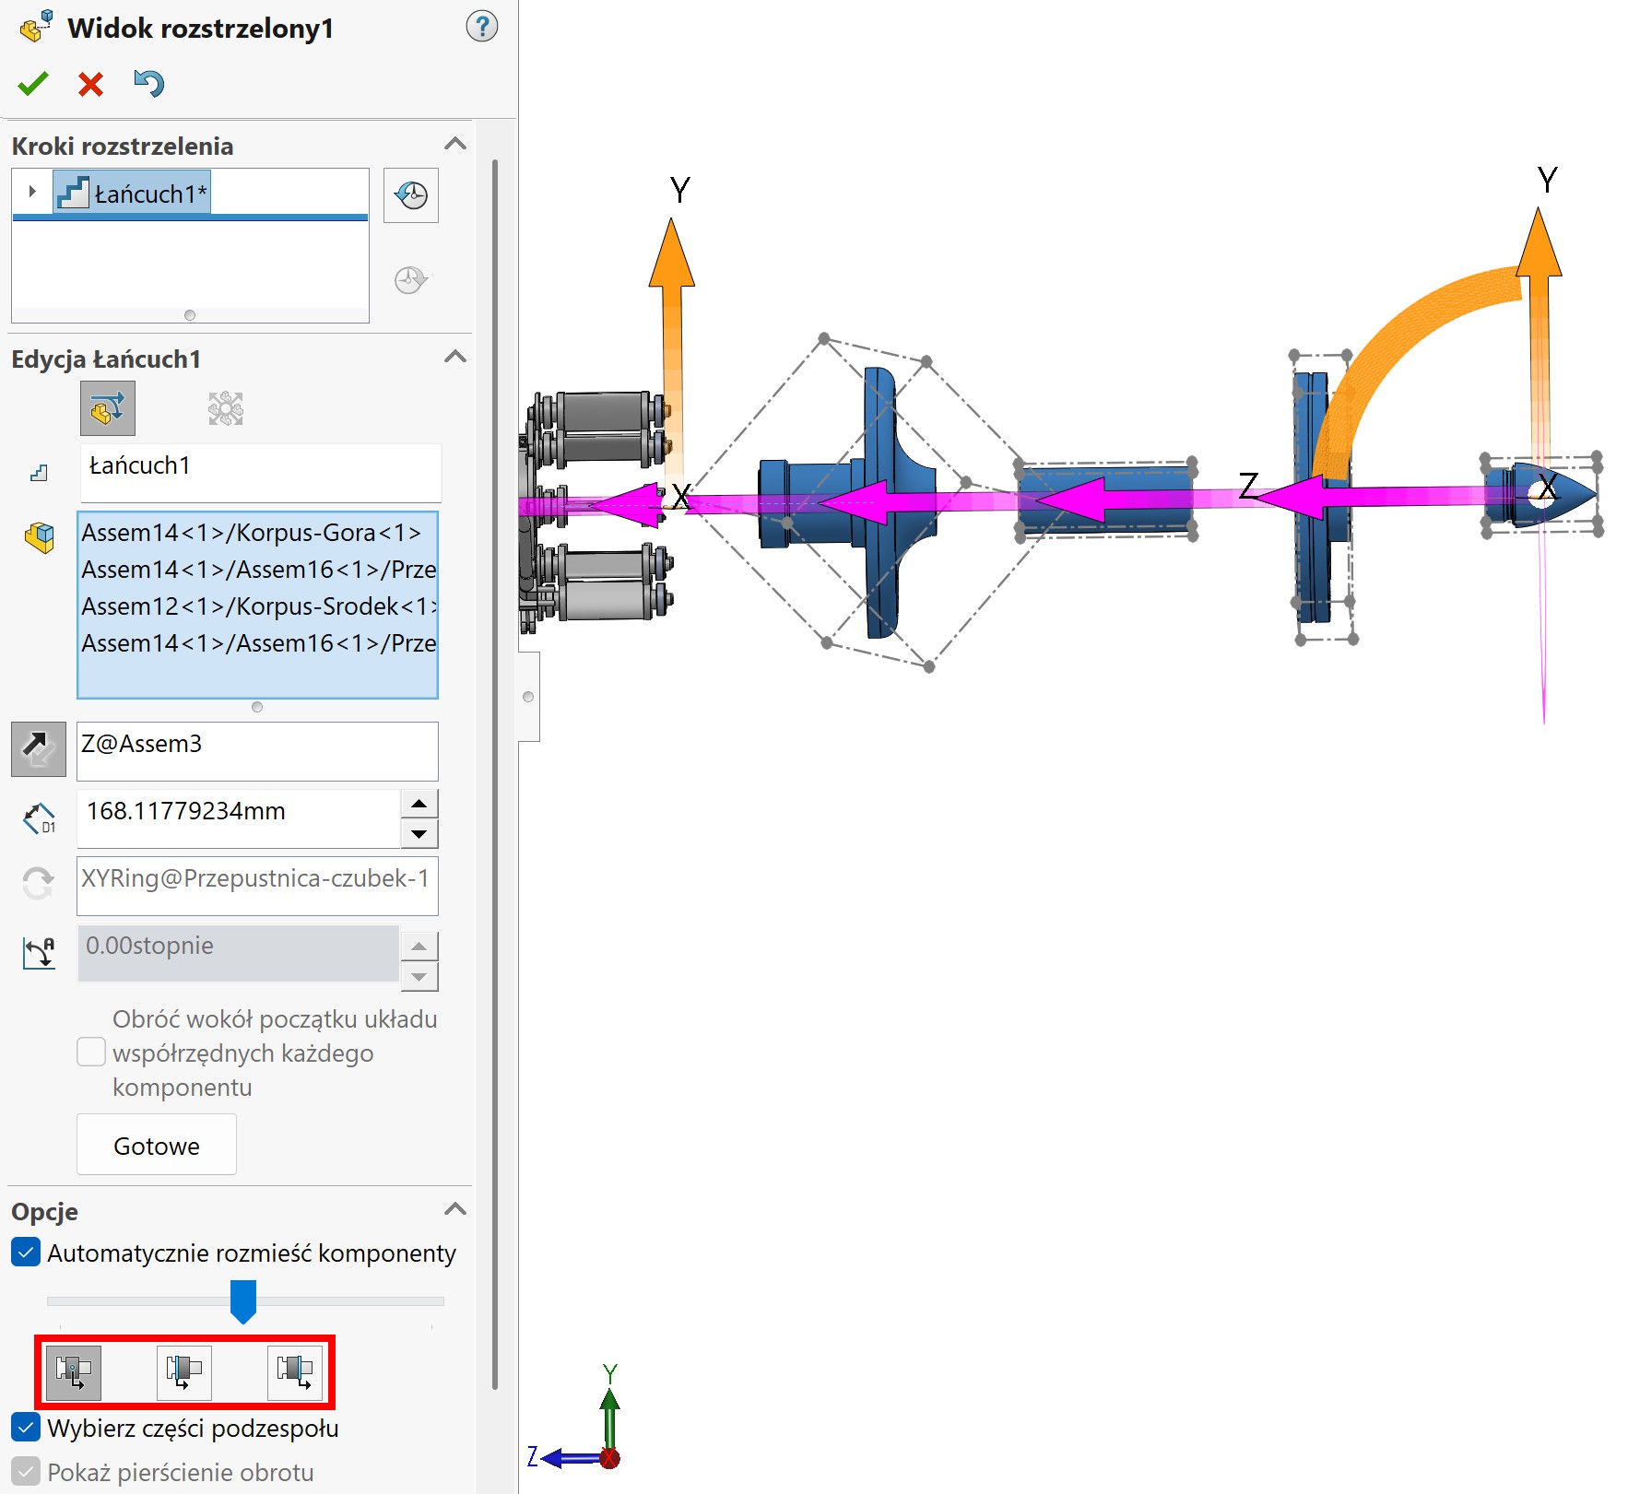
Task: Check Obróć wokół początku układu checkbox
Action: tap(91, 1052)
